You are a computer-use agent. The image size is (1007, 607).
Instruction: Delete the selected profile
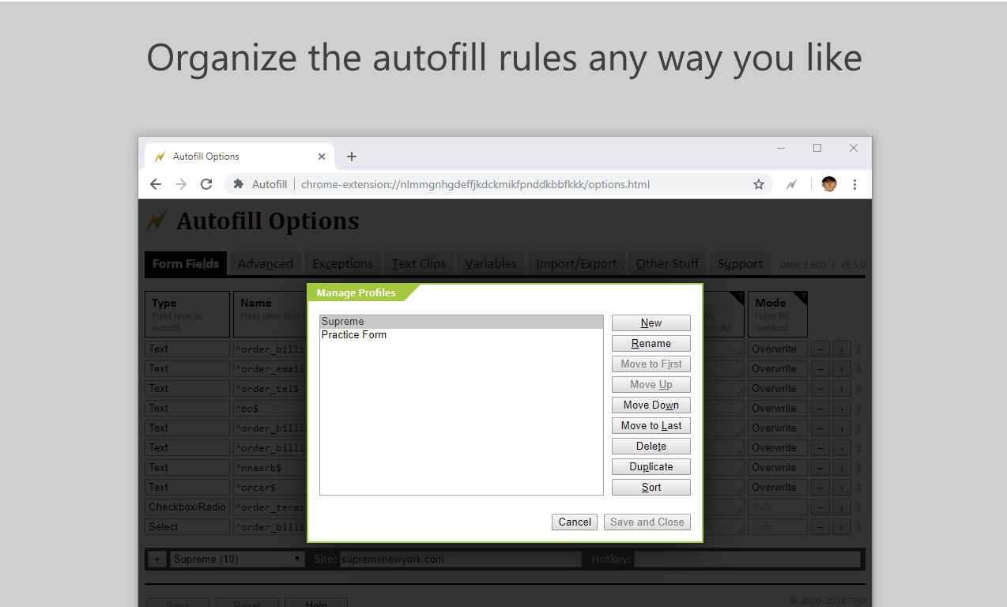point(651,446)
